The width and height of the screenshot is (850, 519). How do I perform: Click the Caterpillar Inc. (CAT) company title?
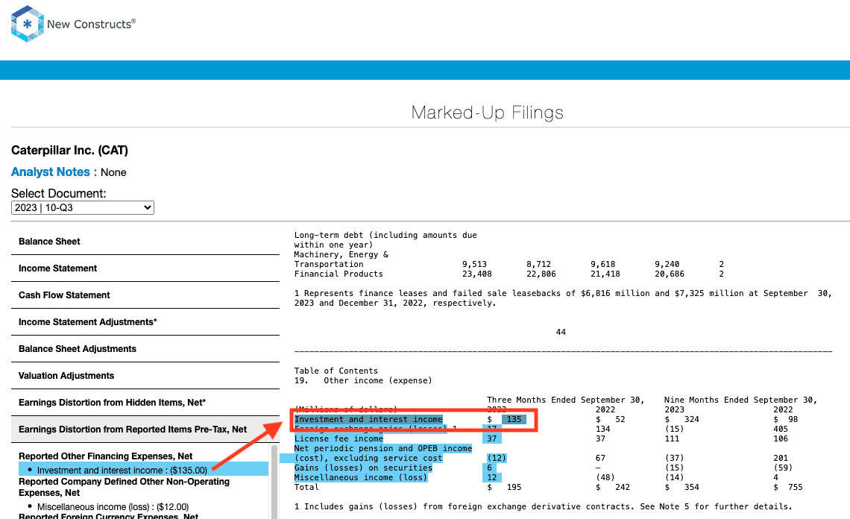[x=69, y=150]
